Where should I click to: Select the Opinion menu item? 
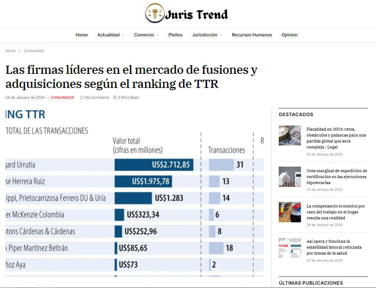pos(289,35)
